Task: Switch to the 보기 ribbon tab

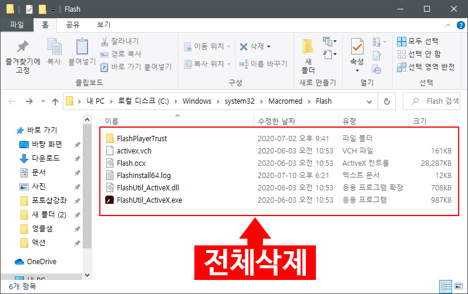Action: pos(103,25)
